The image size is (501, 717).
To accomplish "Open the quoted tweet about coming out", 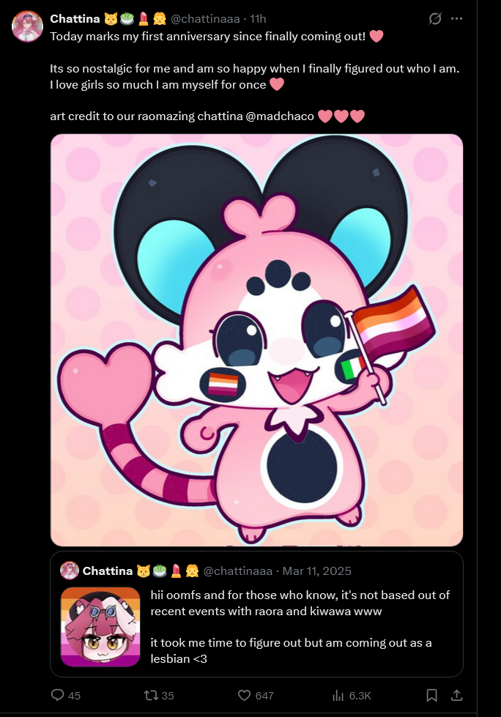I will pos(257,614).
